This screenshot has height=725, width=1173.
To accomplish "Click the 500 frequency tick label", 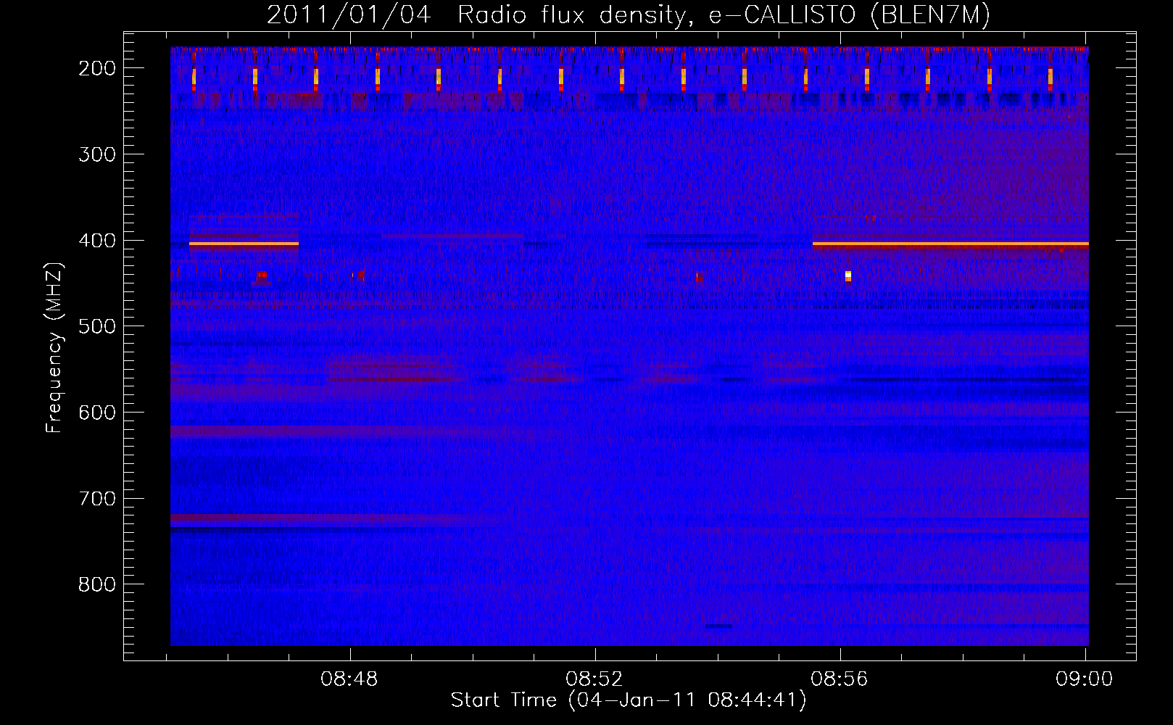I will [96, 326].
